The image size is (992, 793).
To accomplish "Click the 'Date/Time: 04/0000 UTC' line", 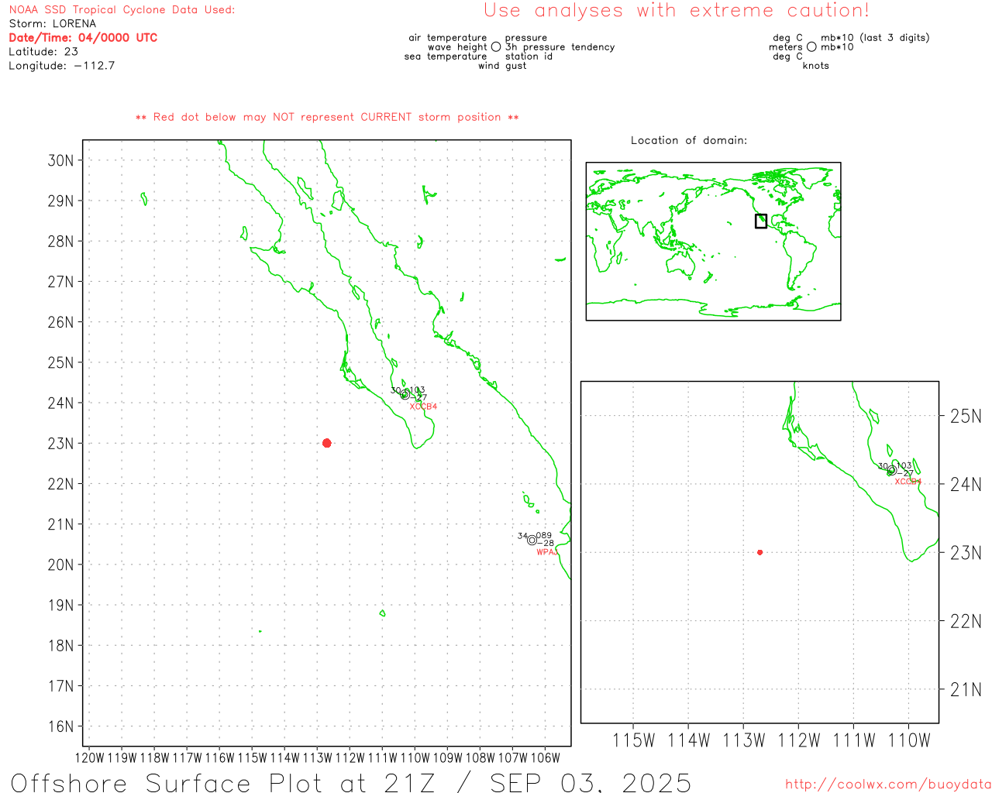I will [83, 38].
